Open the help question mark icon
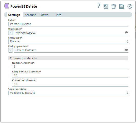The width and height of the screenshot is (136, 123). click(x=99, y=6)
